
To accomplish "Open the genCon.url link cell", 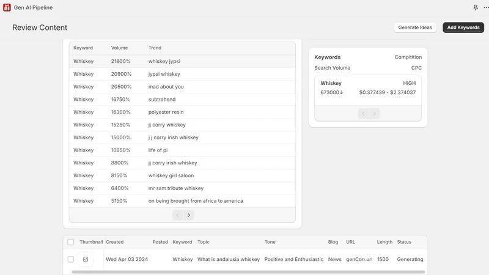I will (359, 259).
